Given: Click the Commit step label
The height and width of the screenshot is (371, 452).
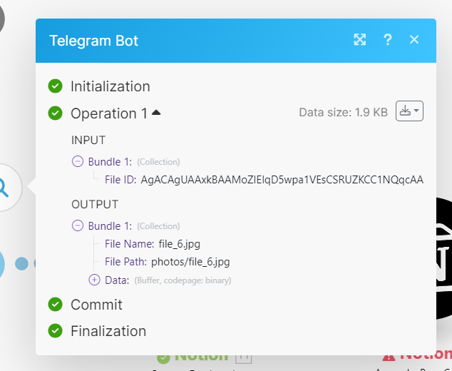Looking at the screenshot, I should [96, 305].
